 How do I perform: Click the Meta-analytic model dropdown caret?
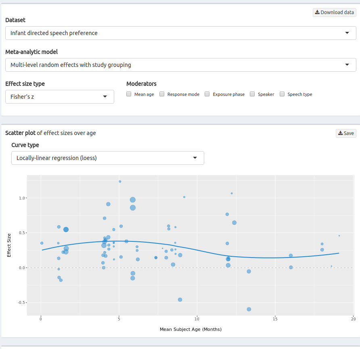(347, 65)
